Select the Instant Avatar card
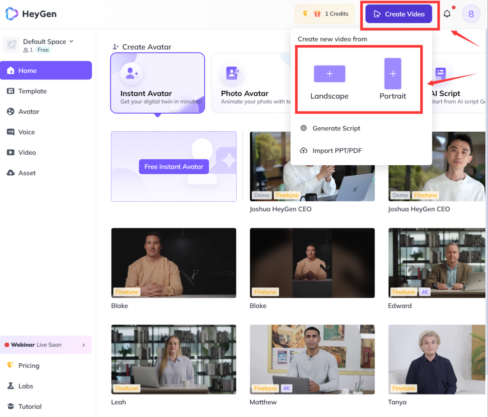The image size is (488, 417). coord(158,83)
